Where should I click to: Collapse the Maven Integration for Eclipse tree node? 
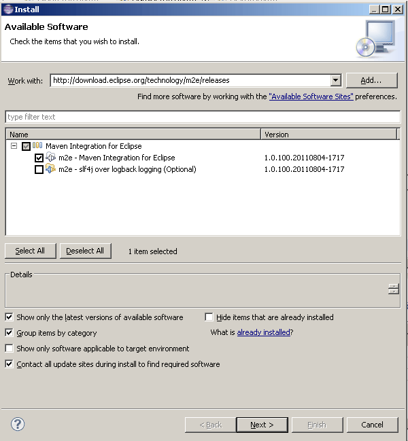[x=14, y=146]
